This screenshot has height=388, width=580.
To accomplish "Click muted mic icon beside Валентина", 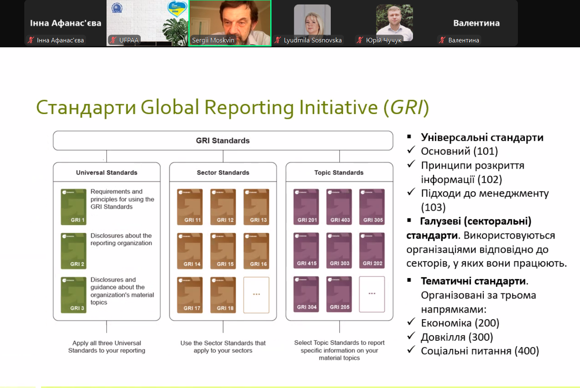I will pyautogui.click(x=442, y=40).
